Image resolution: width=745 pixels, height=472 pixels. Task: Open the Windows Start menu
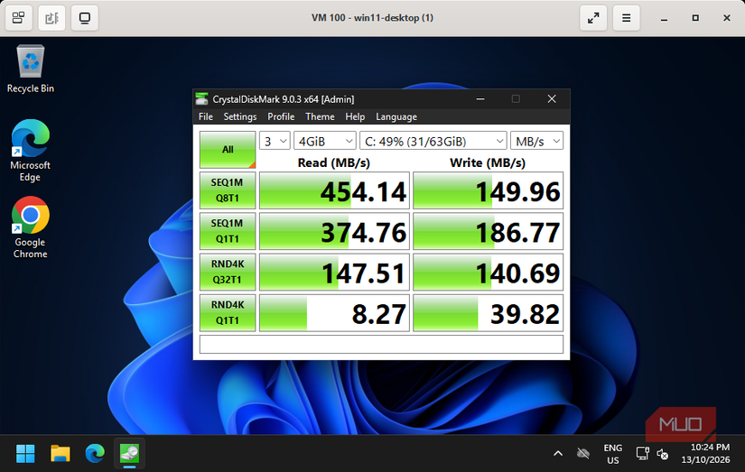coord(25,453)
